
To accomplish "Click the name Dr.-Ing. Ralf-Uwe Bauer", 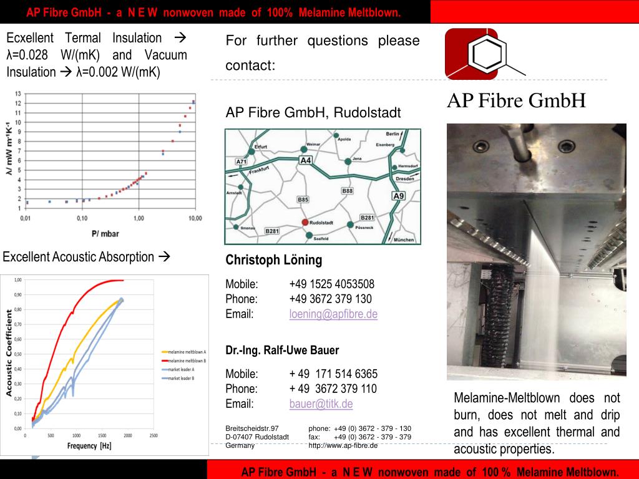I will (x=283, y=351).
